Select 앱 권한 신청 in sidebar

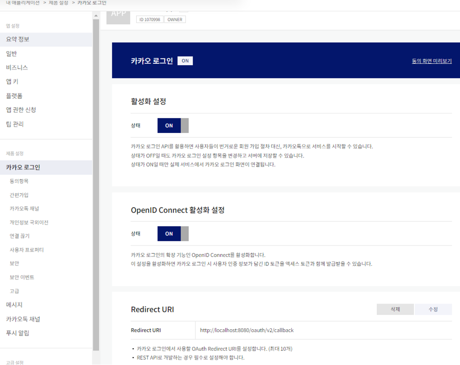21,110
